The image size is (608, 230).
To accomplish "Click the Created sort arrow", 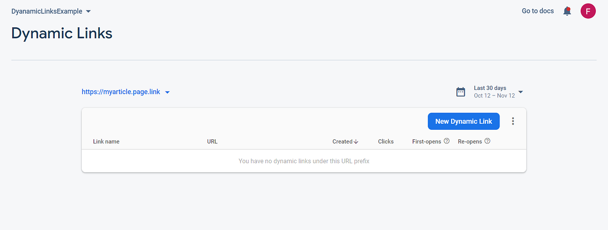I will tap(356, 141).
